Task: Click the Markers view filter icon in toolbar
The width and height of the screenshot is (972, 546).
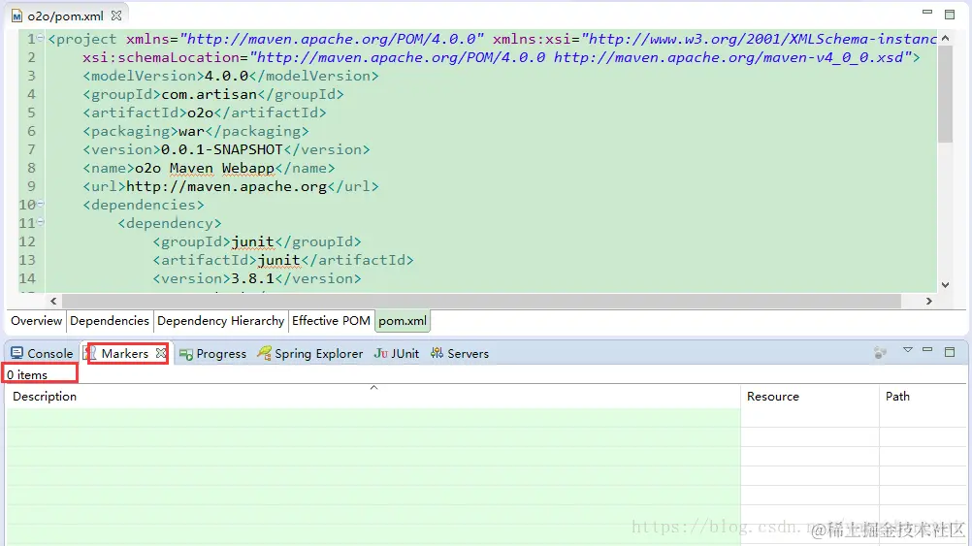Action: pos(880,353)
